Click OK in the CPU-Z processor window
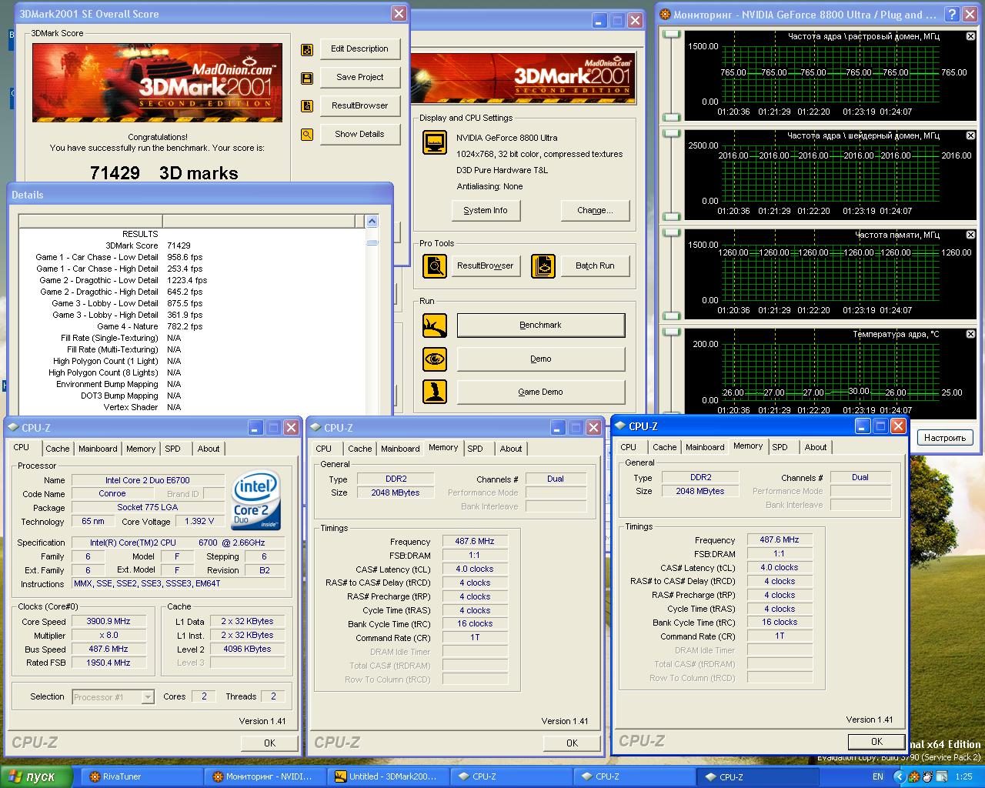The width and height of the screenshot is (985, 788). pos(269,743)
